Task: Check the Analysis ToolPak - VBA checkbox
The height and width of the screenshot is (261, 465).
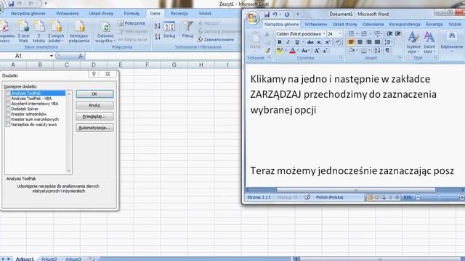Action: click(8, 99)
